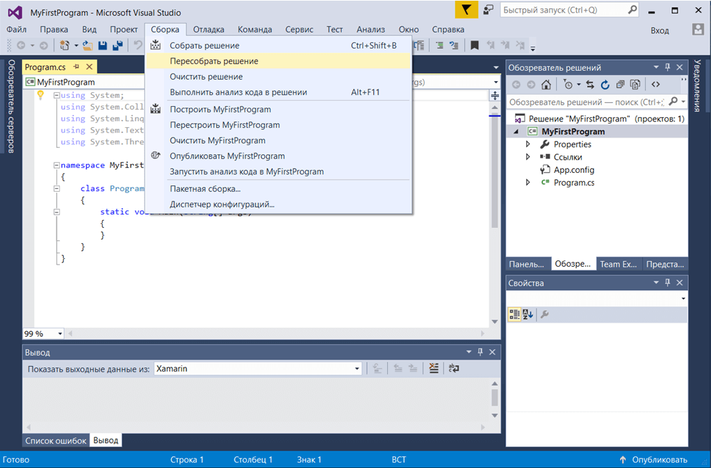Open the Send Feedback icon in title bar
Screen dimensions: 711x468
pyautogui.click(x=488, y=10)
